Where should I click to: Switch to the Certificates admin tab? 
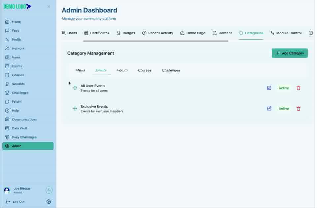[x=97, y=33]
